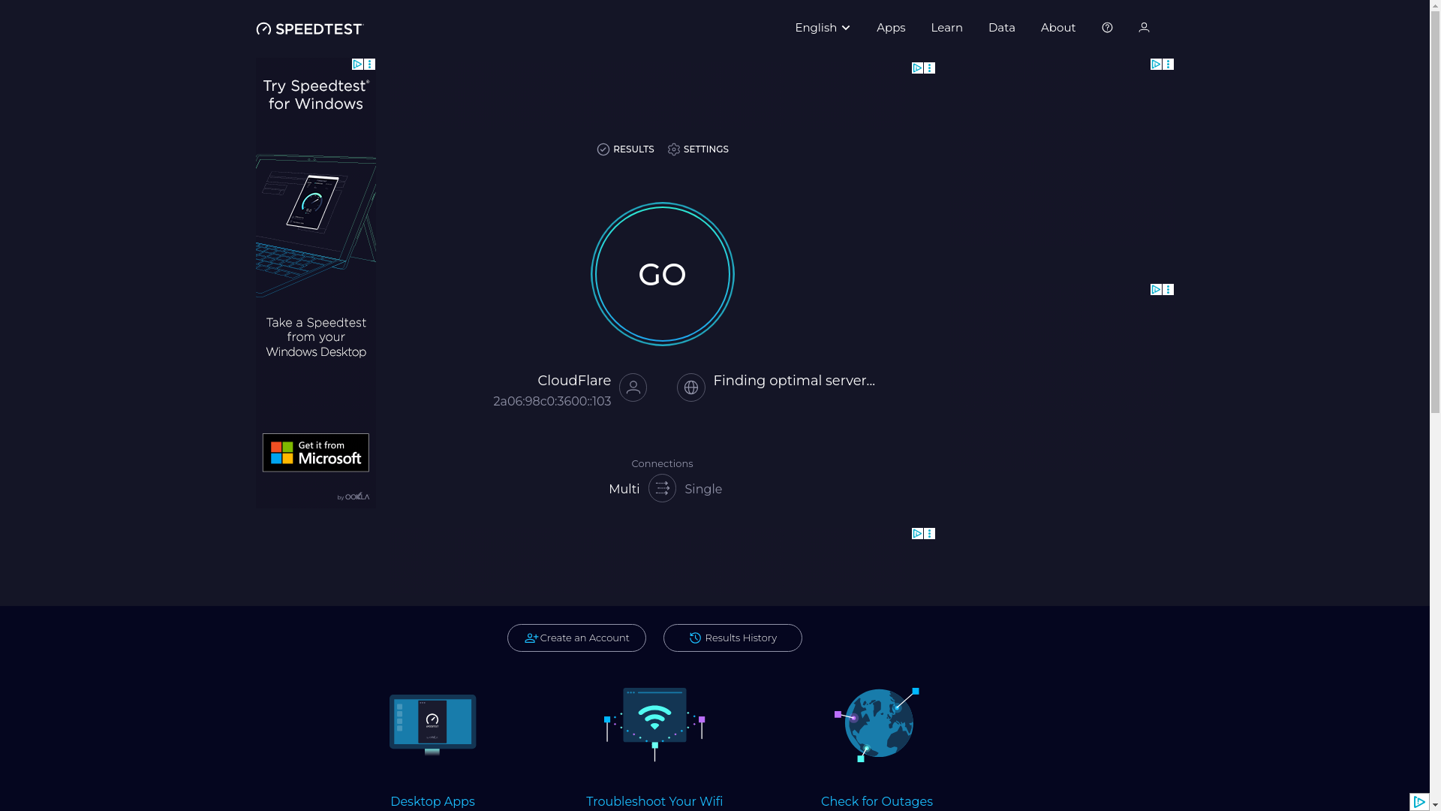Open the Troubleshoot Your Wifi link
This screenshot has width=1441, height=811.
[x=654, y=801]
